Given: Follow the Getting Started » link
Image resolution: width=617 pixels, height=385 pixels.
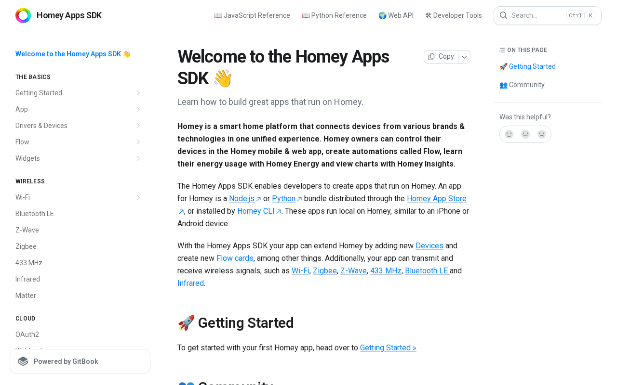Looking at the screenshot, I should pos(388,347).
